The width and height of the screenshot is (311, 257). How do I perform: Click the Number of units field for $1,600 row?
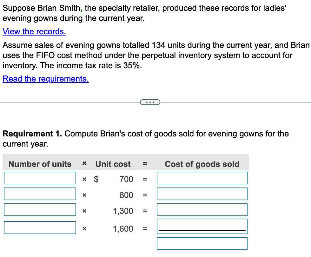tap(40, 227)
